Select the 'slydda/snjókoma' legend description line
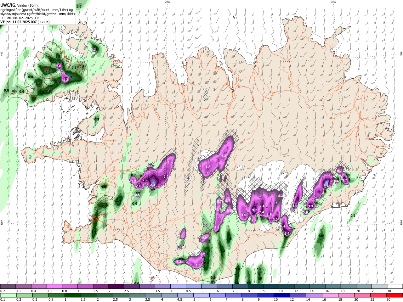The width and height of the screenshot is (403, 302). (x=37, y=14)
